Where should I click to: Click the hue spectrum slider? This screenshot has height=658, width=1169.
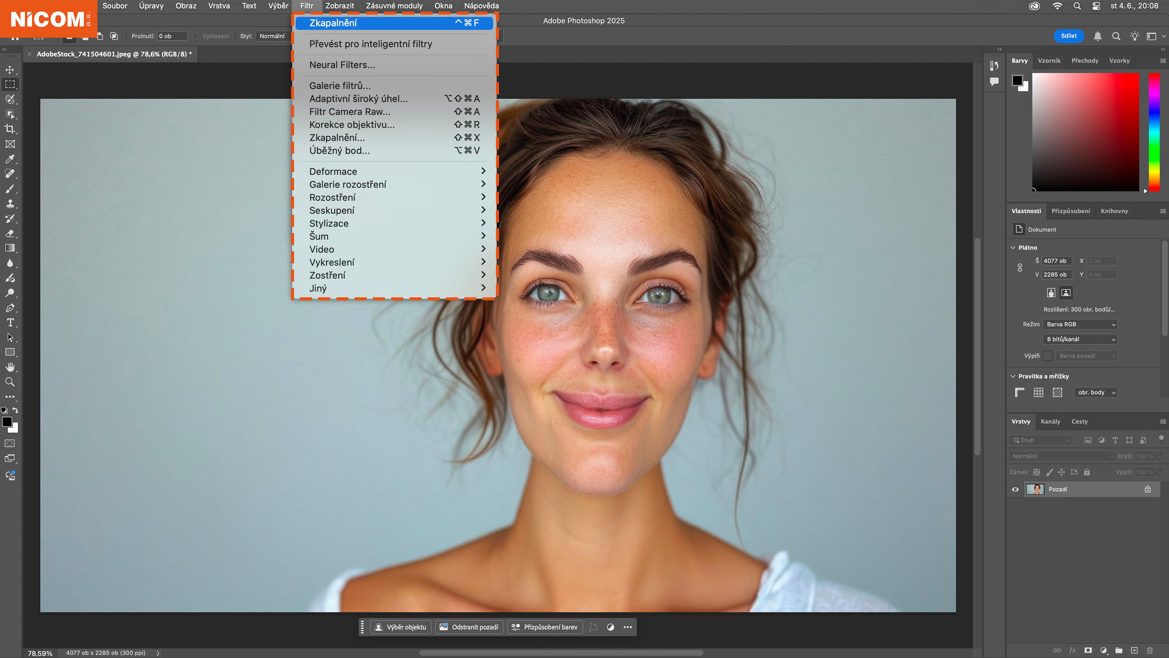[1154, 132]
